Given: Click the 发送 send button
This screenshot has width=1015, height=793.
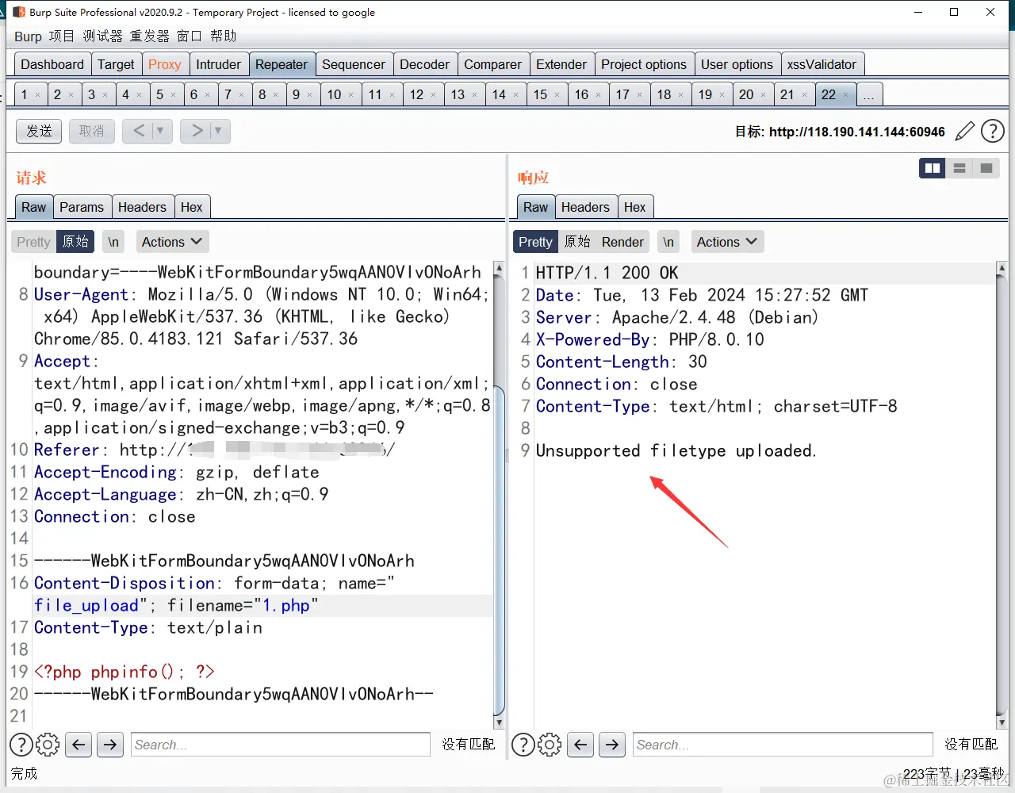Looking at the screenshot, I should coord(39,131).
